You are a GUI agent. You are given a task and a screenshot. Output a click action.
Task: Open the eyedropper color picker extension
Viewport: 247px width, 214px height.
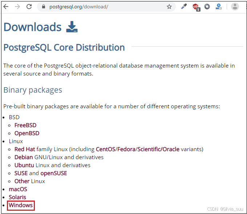[x=184, y=7]
